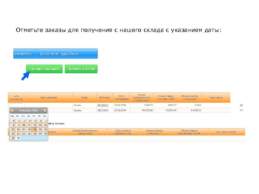Pick day 29 in the date picker
This screenshot has width=259, height=194.
(12, 138)
